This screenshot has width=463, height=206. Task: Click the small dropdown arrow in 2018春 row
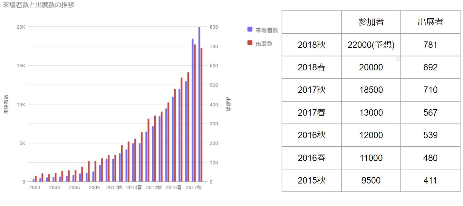(x=398, y=59)
